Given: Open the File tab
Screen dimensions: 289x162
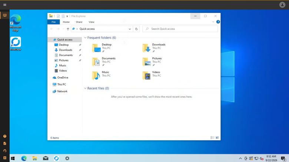Looking at the screenshot, I should [53, 22].
